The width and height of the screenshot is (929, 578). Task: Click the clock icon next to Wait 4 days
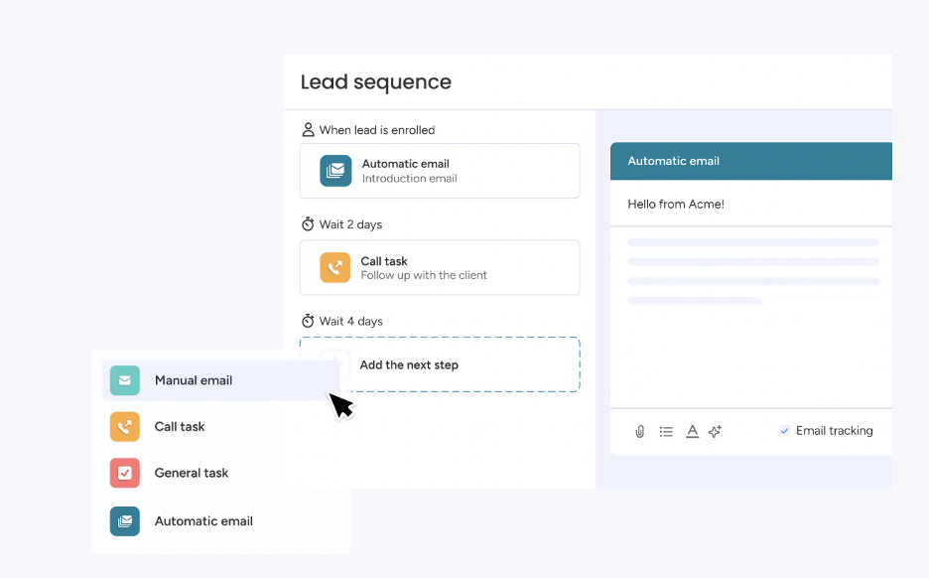coord(308,321)
